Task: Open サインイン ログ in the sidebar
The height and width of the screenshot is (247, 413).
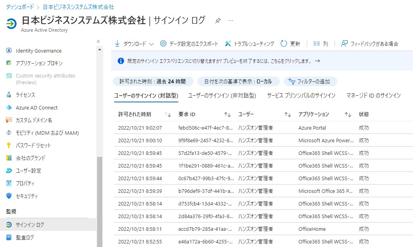Action: point(48,224)
